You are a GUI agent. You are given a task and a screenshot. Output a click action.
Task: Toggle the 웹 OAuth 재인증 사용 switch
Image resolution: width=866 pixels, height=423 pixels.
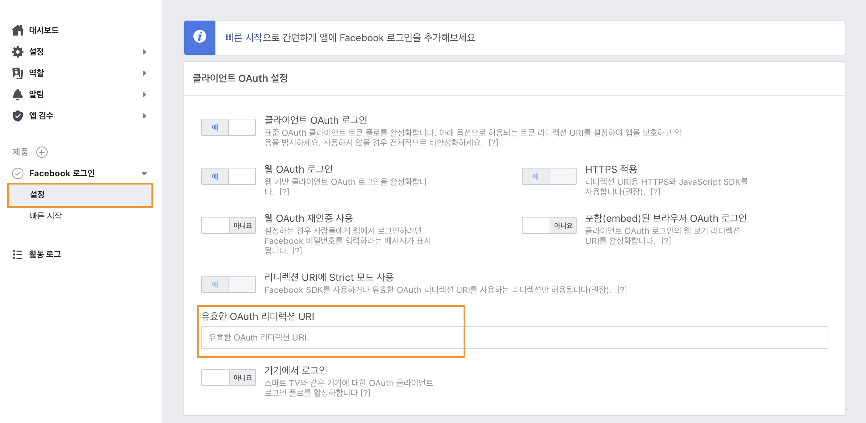coord(229,225)
